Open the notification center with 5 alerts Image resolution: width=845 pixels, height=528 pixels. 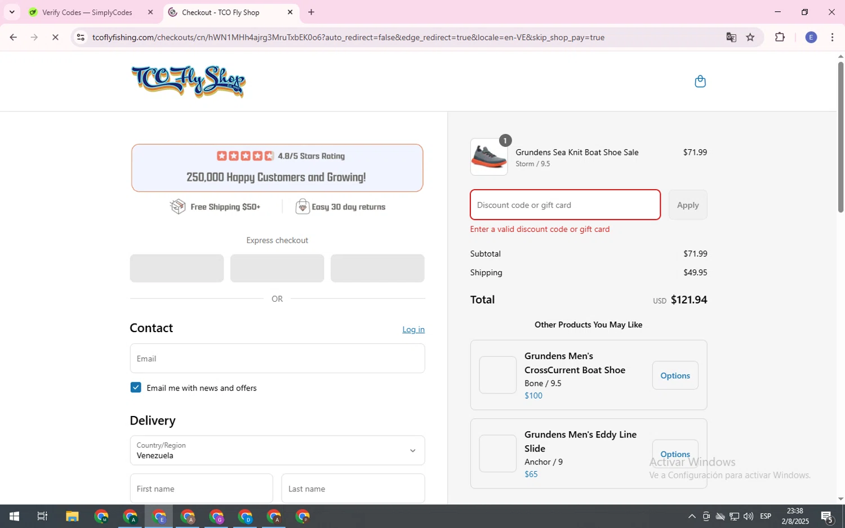(827, 517)
